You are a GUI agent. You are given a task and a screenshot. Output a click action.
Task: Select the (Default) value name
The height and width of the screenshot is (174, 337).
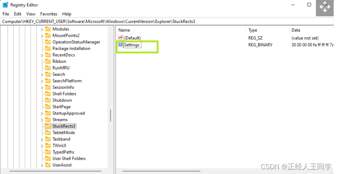pyautogui.click(x=132, y=38)
